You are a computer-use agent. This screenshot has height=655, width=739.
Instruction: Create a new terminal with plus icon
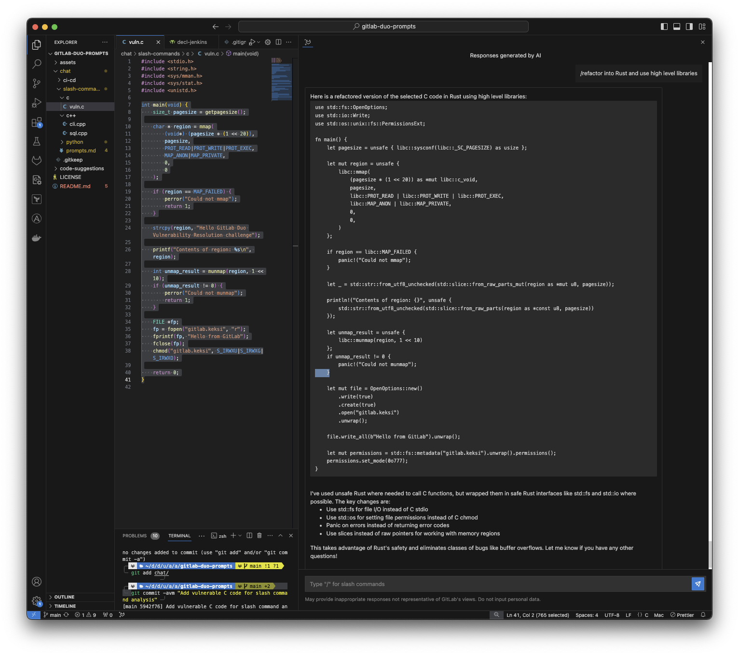coord(233,535)
